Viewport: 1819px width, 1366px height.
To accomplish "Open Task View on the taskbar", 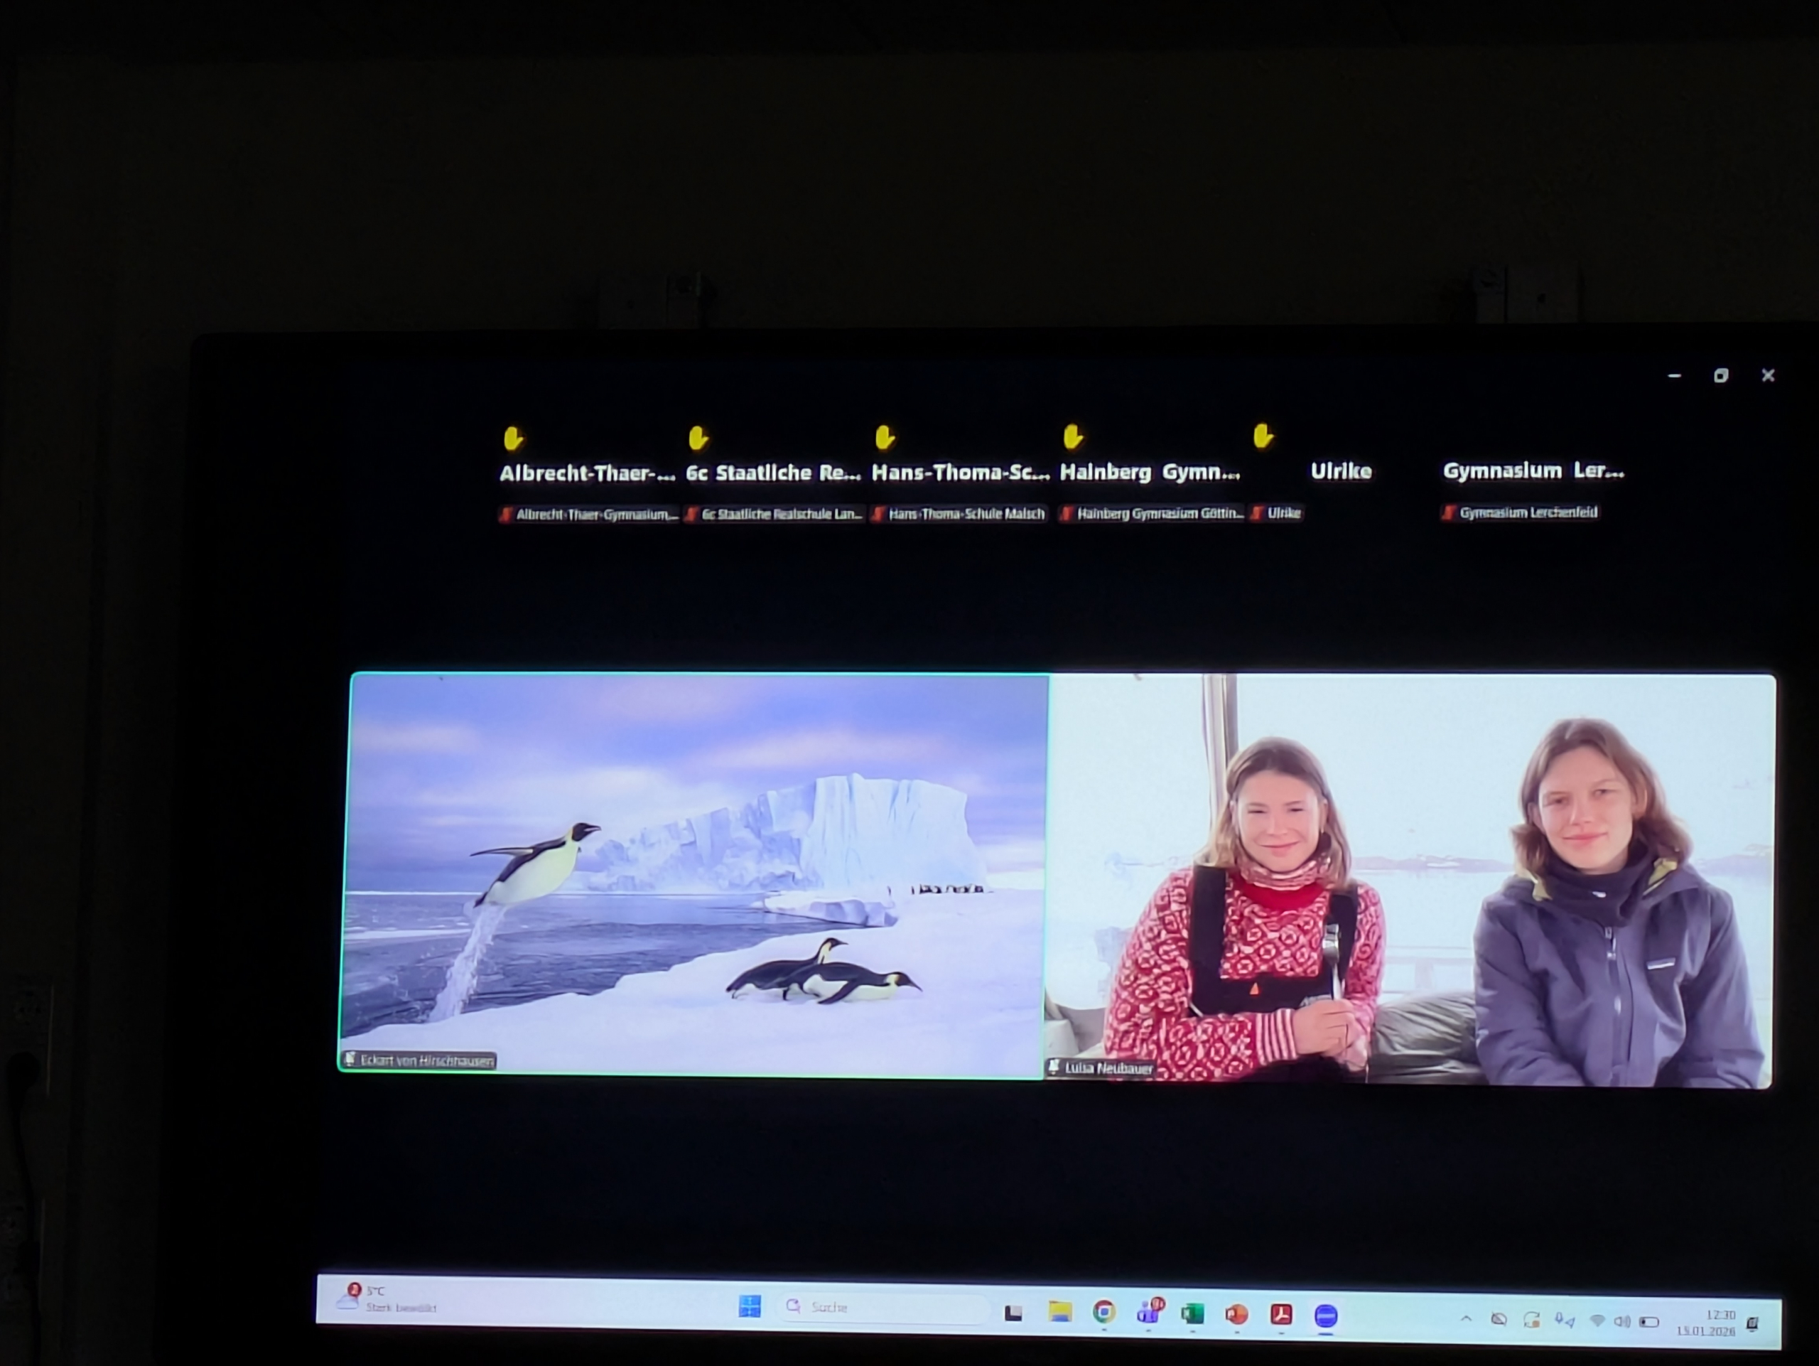I will (1013, 1313).
